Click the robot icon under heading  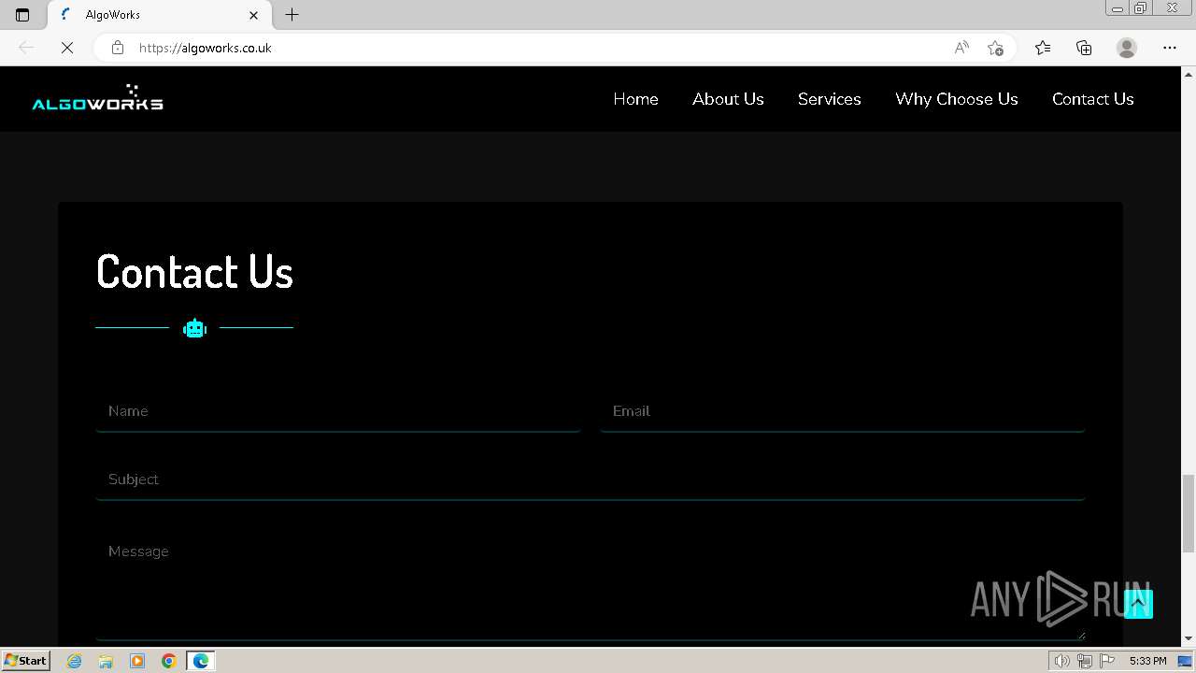[194, 328]
